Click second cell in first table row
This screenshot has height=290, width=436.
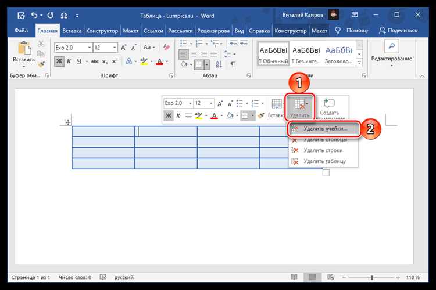pyautogui.click(x=166, y=131)
